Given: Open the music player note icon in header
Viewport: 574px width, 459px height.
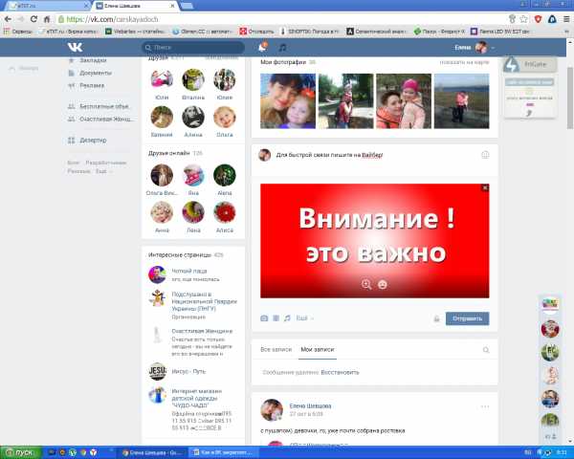Looking at the screenshot, I should [282, 47].
